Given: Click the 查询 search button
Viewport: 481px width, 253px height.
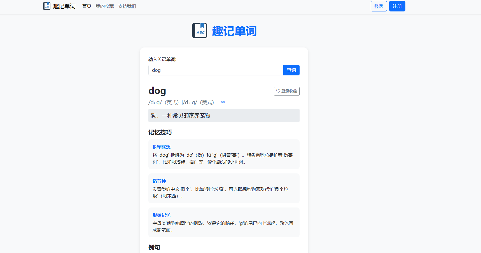Looking at the screenshot, I should [291, 70].
